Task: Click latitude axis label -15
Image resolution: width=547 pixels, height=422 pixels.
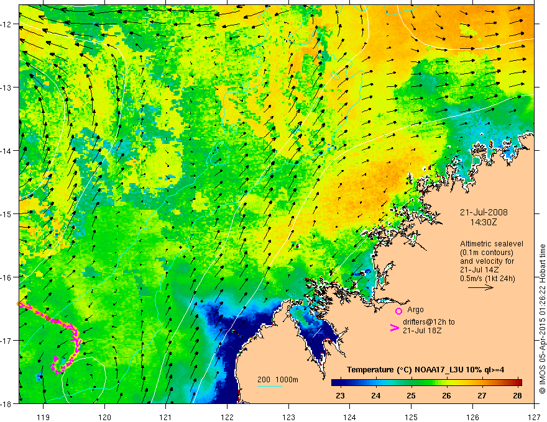Action: click(x=6, y=213)
